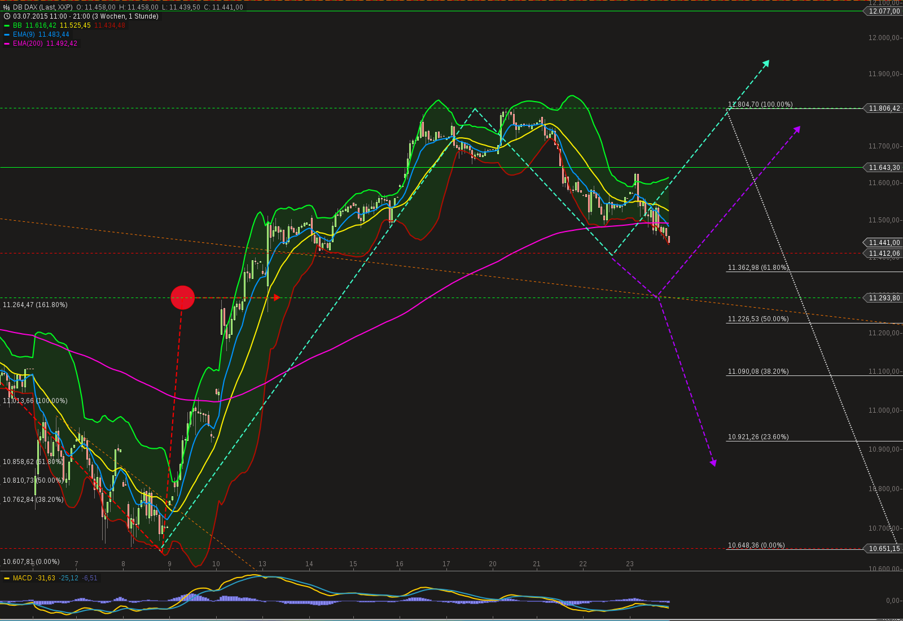Viewport: 903px width, 621px height.
Task: Click MACD axis zero label 0,00
Action: 893,601
